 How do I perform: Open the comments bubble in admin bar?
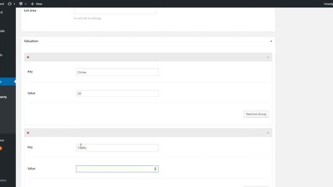(22, 4)
